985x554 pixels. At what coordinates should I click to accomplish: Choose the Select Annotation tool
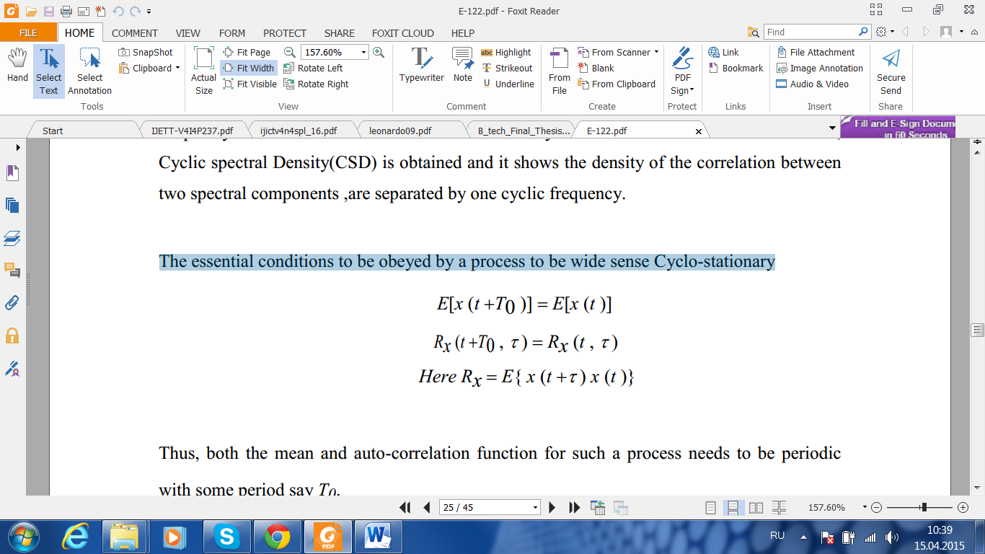(x=89, y=71)
